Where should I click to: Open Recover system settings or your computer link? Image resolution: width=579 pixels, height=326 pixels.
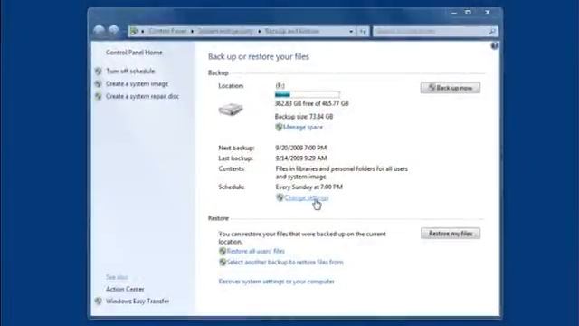[x=276, y=282]
